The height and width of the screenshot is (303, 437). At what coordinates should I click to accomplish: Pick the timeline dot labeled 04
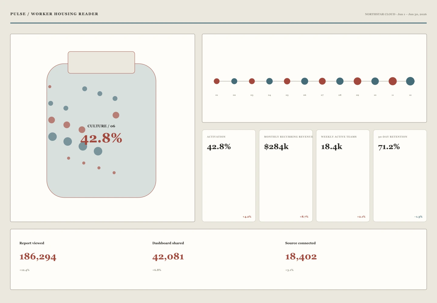[x=269, y=81]
